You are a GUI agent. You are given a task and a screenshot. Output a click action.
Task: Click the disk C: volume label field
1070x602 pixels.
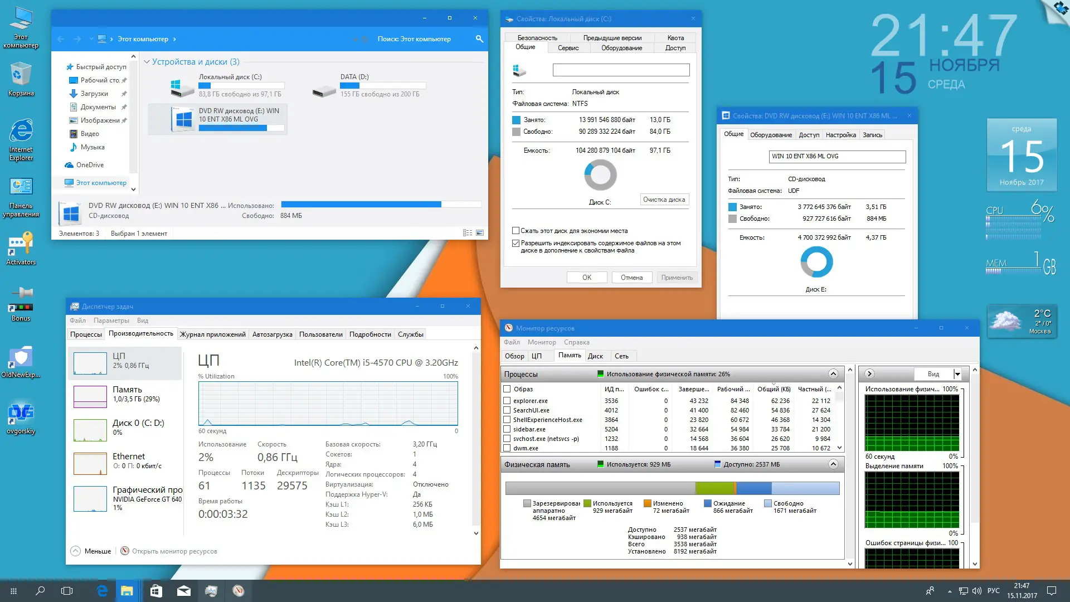(621, 70)
